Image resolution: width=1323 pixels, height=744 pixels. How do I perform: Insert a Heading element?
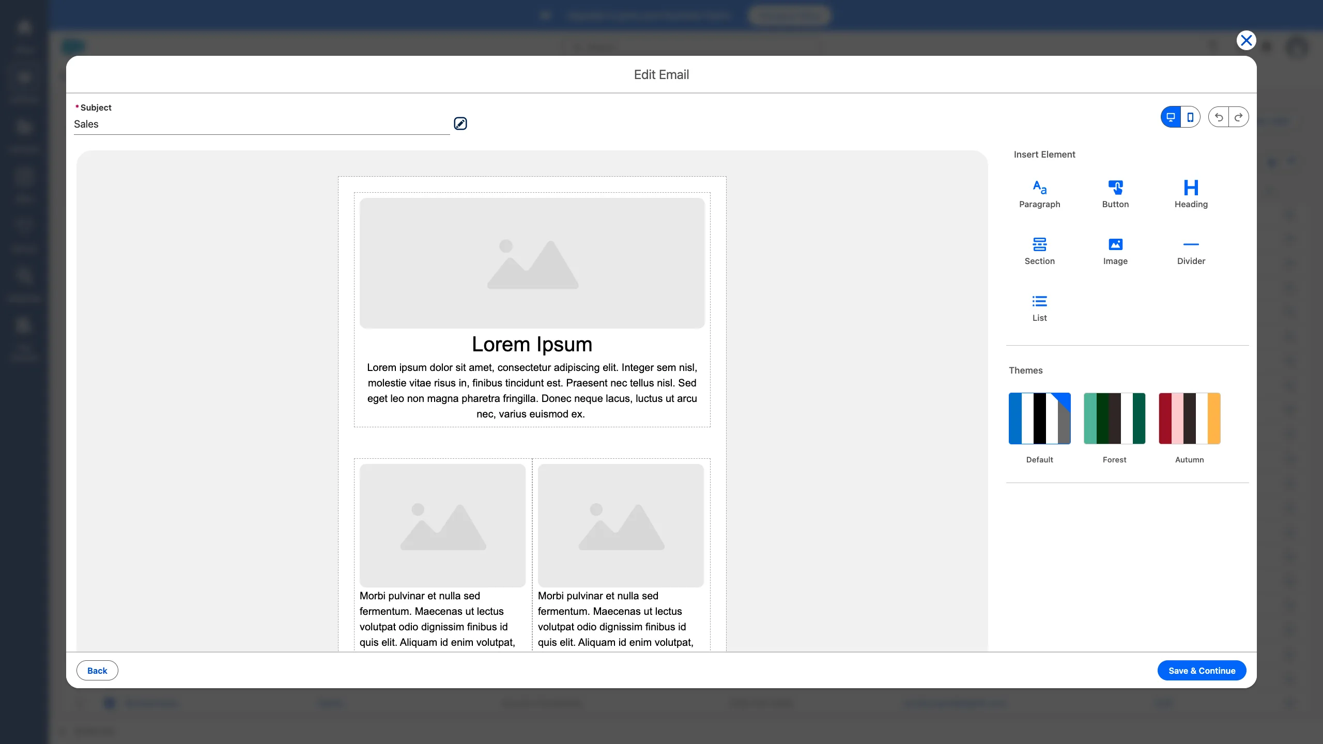(1190, 194)
